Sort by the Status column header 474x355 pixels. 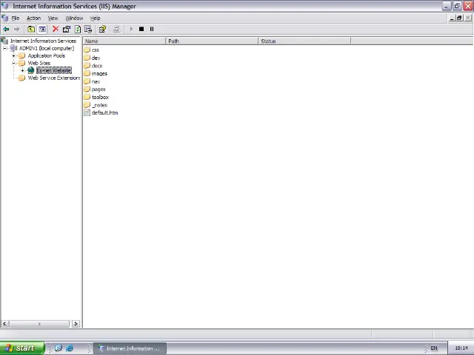[304, 41]
